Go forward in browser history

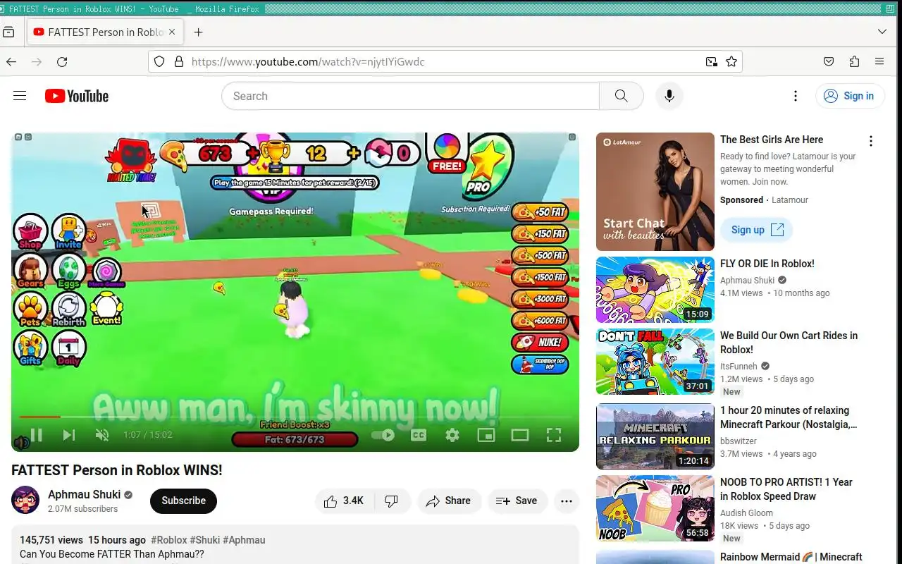[37, 62]
